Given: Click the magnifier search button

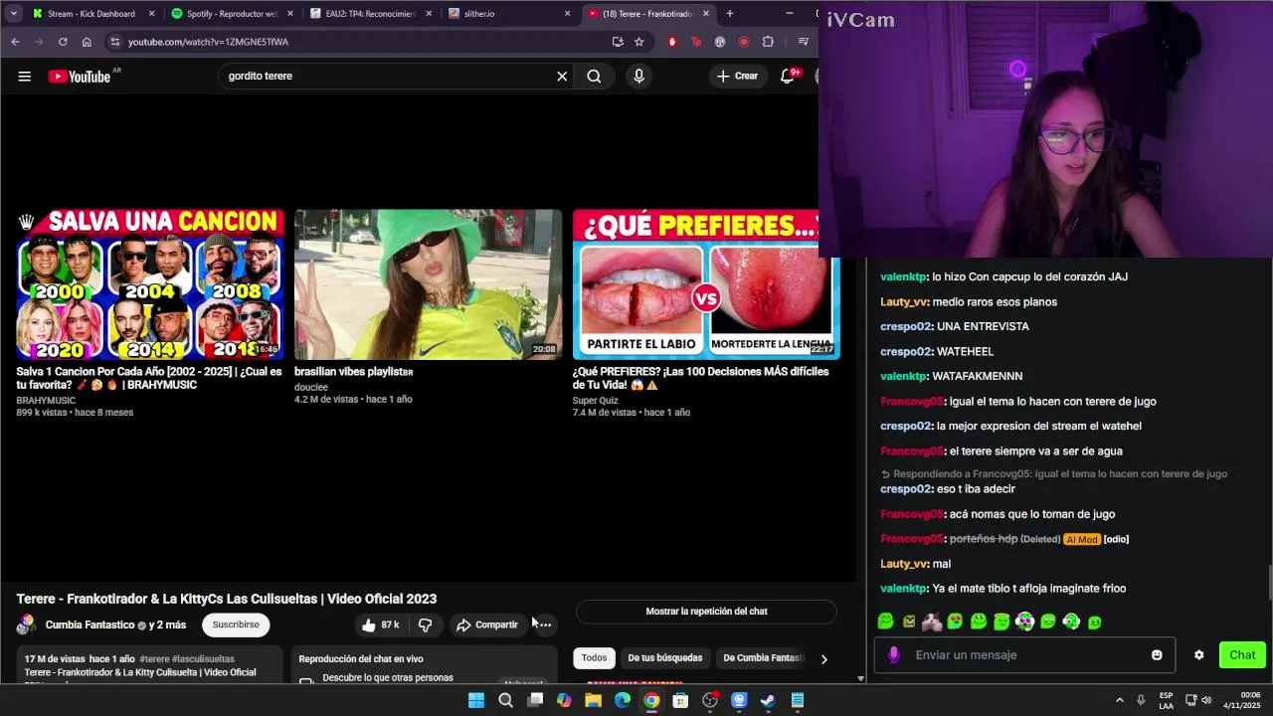Looking at the screenshot, I should pos(594,76).
